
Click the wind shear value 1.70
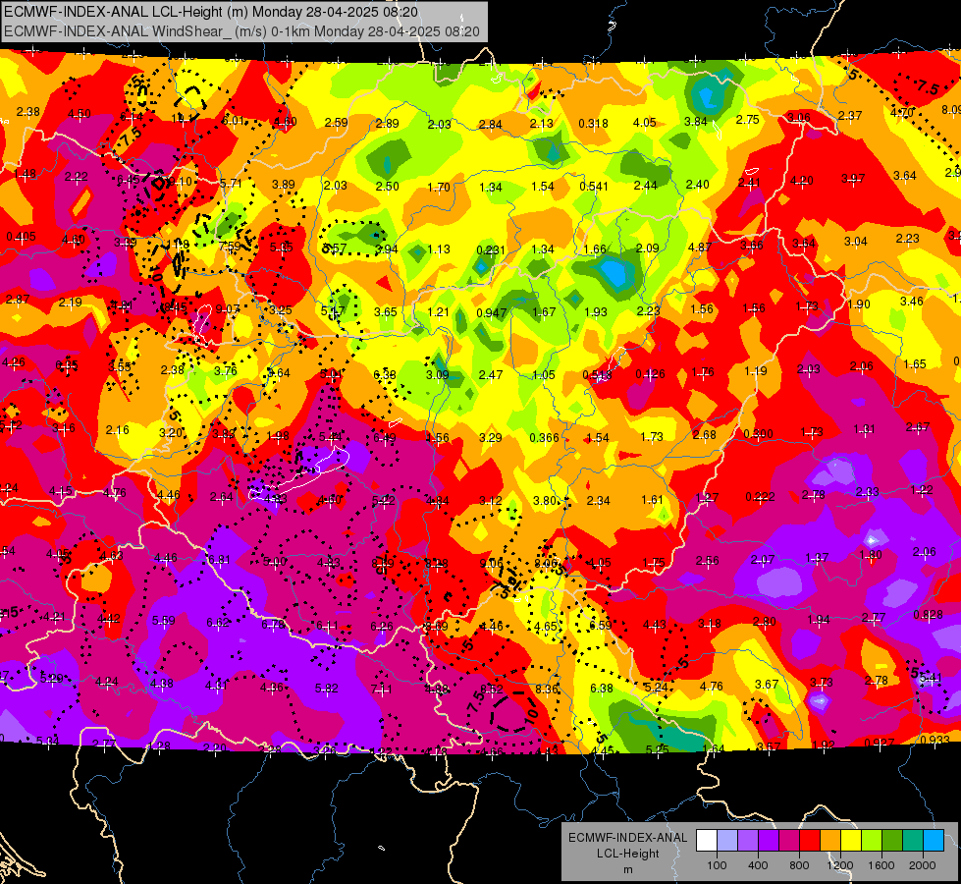[x=439, y=187]
